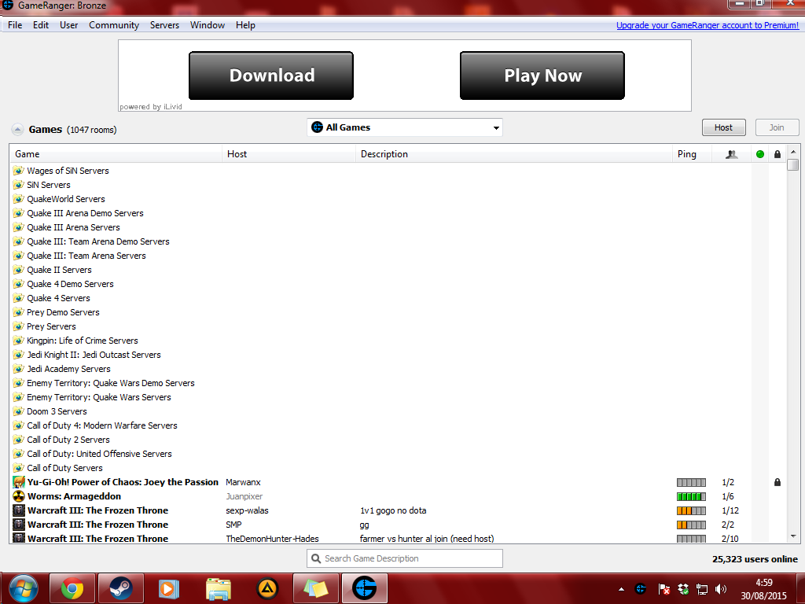
Task: Click the Warcraft III icon in sexp-walas row
Action: click(x=19, y=510)
